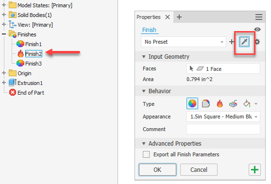Enable Export all Finish Parameters checkbox

[x=146, y=154]
